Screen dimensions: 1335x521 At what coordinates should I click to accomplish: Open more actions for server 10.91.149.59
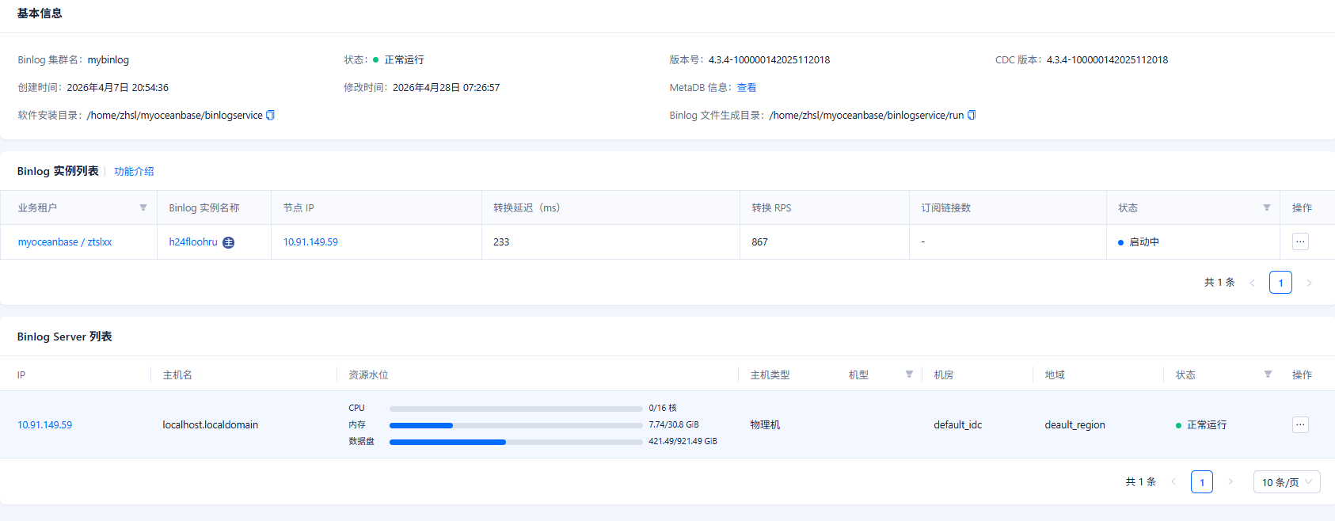(x=1300, y=425)
